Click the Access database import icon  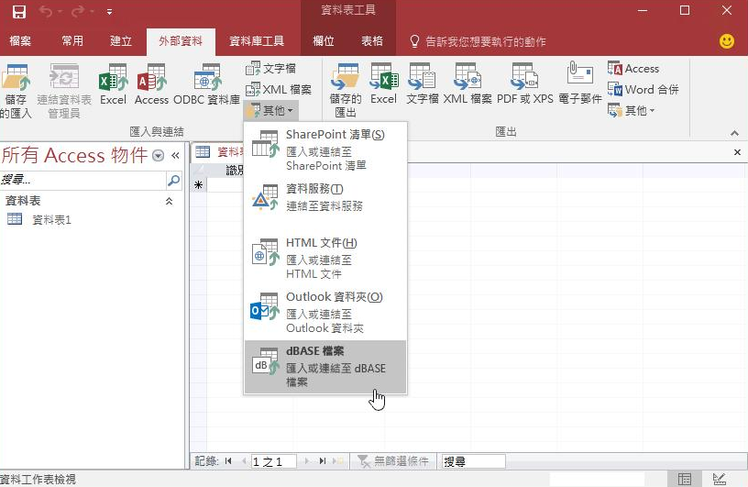[x=151, y=84]
